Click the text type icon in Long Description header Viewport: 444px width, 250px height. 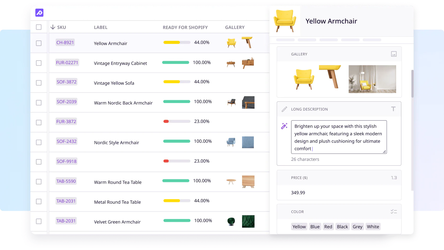[393, 109]
